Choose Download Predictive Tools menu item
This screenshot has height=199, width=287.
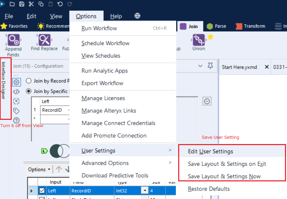coord(123,175)
